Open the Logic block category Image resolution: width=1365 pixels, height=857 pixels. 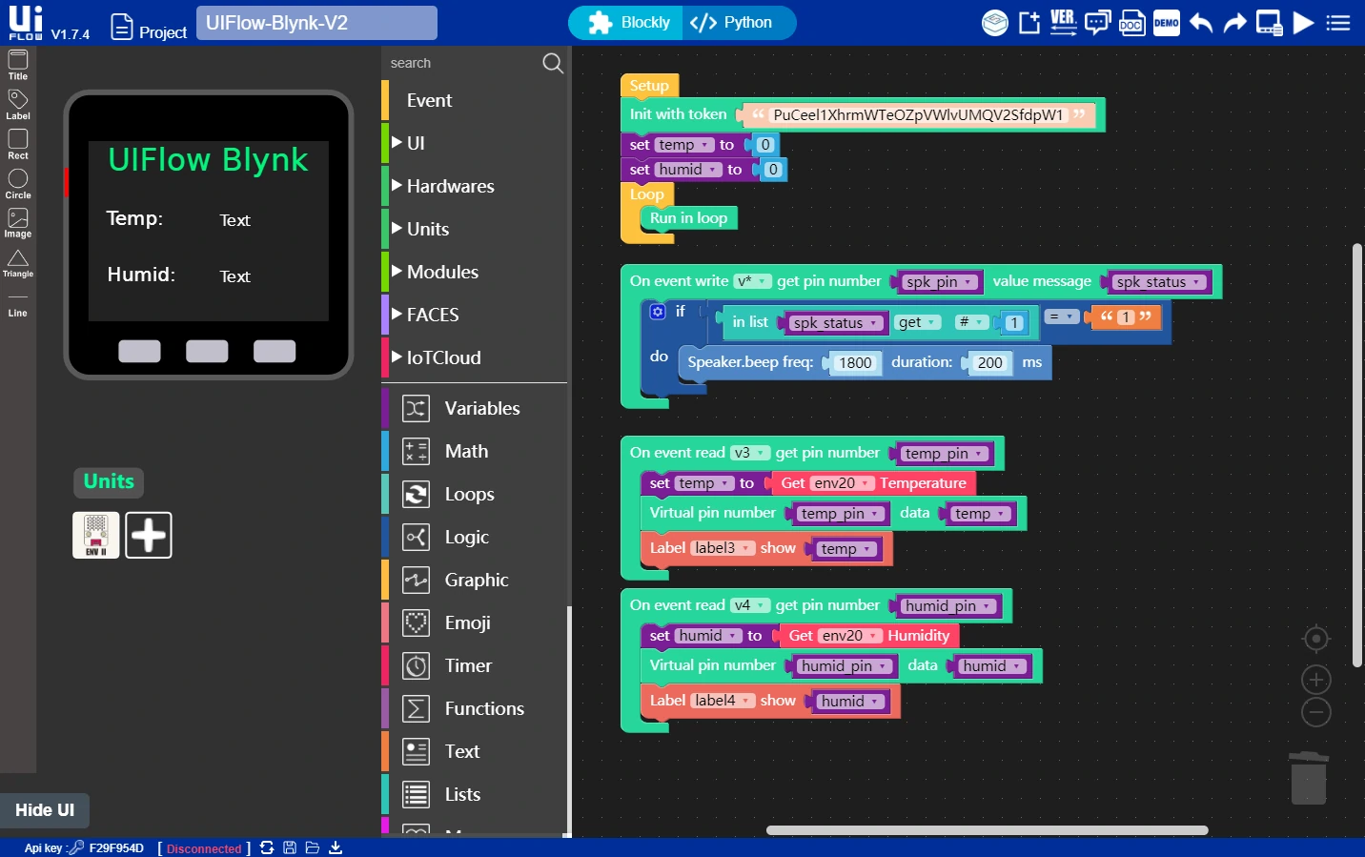click(x=467, y=537)
